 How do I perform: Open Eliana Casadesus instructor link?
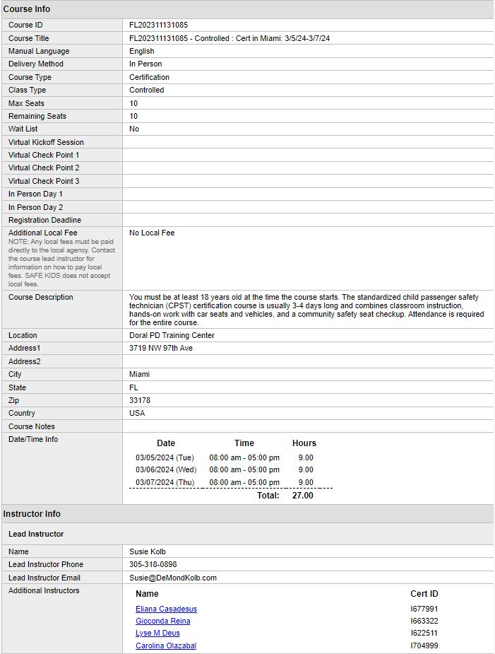pos(166,609)
